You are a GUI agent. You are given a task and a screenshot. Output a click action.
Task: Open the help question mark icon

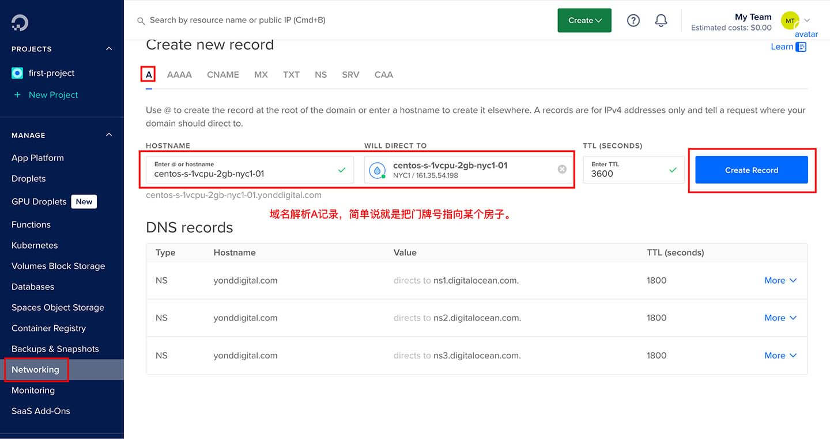pos(633,21)
